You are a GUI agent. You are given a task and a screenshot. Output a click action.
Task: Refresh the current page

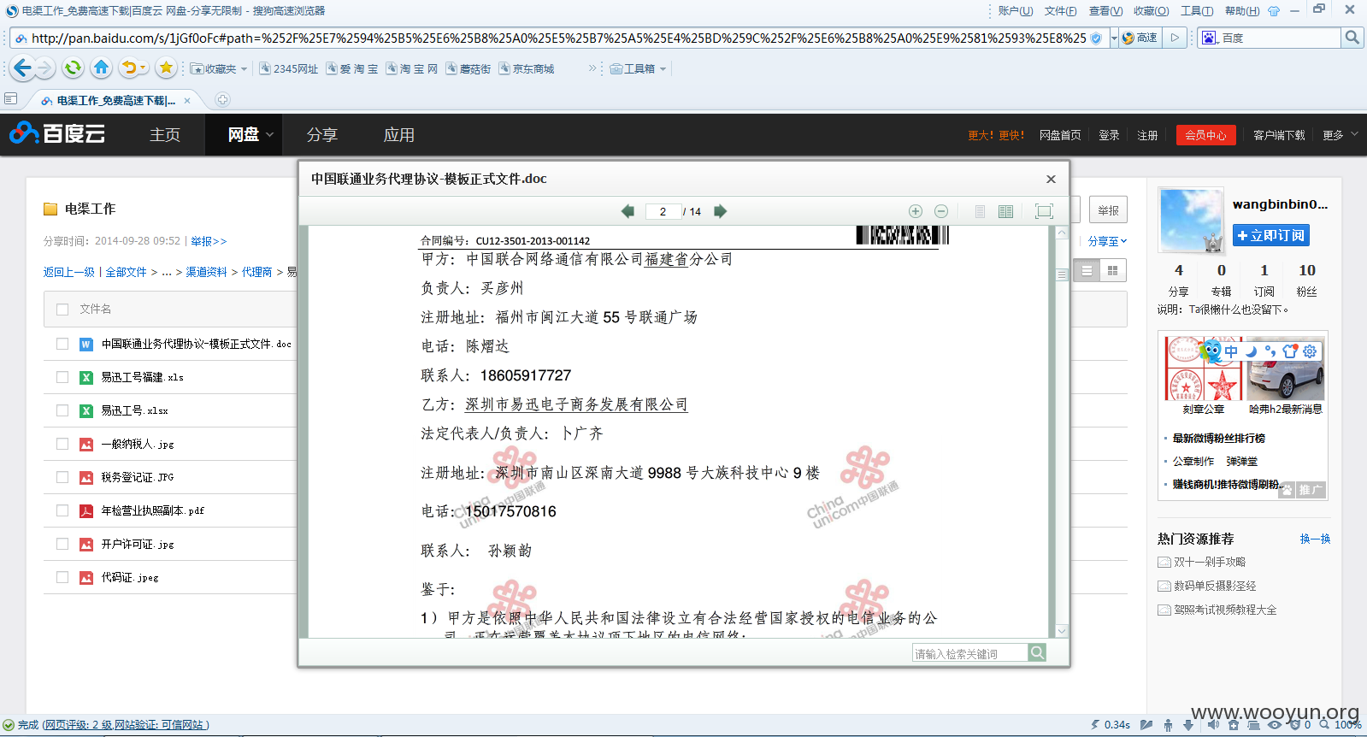74,68
